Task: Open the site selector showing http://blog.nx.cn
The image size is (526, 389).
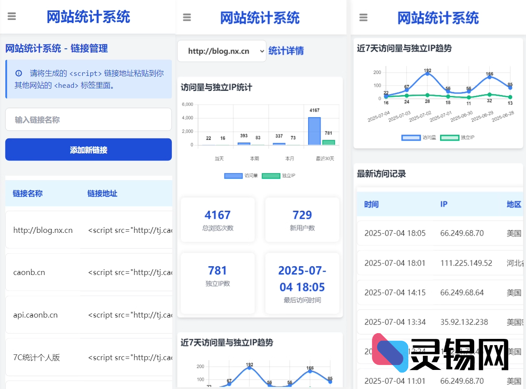Action: coord(221,51)
